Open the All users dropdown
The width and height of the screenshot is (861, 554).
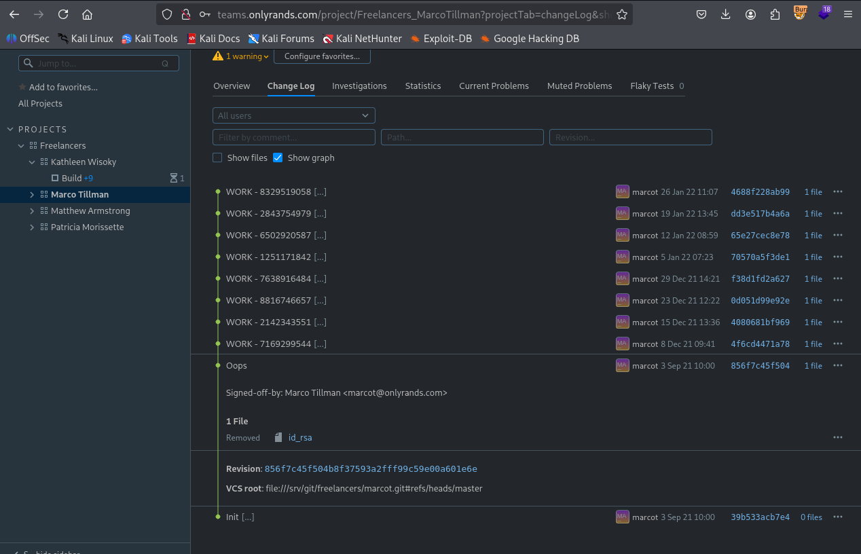coord(293,115)
